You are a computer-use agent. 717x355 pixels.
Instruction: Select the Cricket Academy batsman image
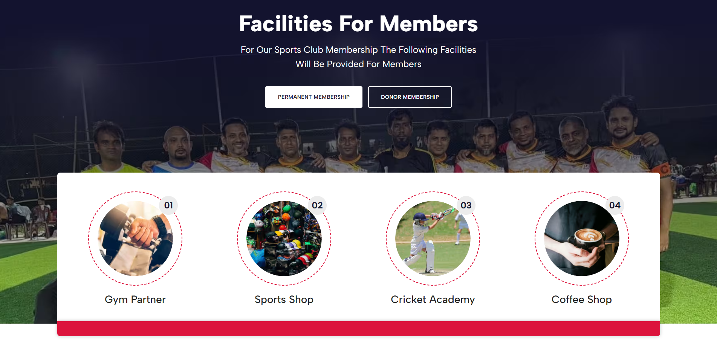point(433,239)
